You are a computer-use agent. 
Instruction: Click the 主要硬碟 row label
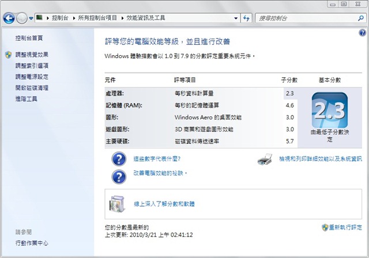118,142
